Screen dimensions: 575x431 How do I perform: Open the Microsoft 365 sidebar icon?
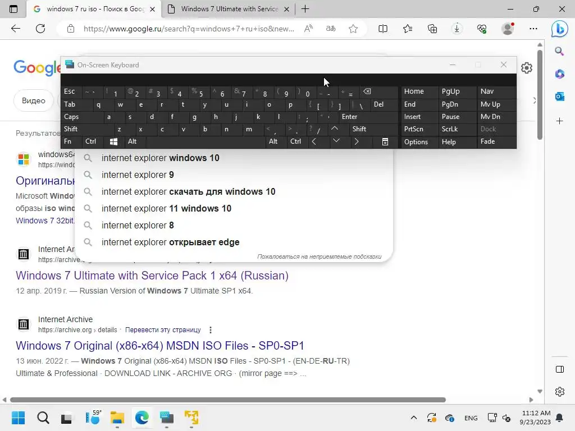pos(560,74)
